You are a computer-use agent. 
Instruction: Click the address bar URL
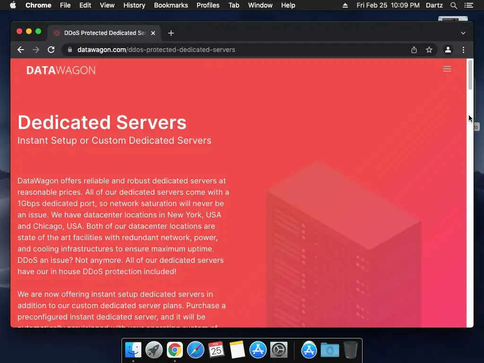pyautogui.click(x=156, y=50)
